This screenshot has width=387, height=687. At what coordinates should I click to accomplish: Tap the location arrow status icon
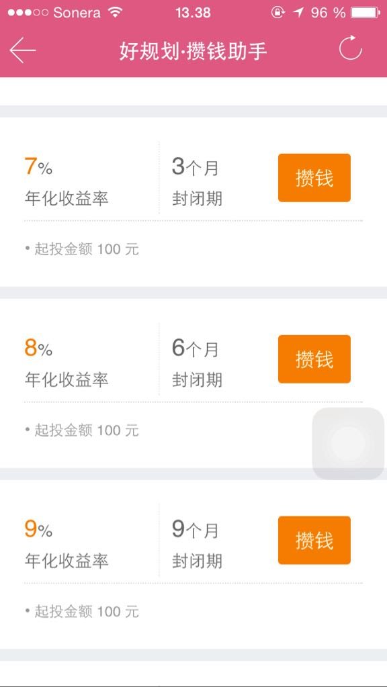pyautogui.click(x=298, y=12)
